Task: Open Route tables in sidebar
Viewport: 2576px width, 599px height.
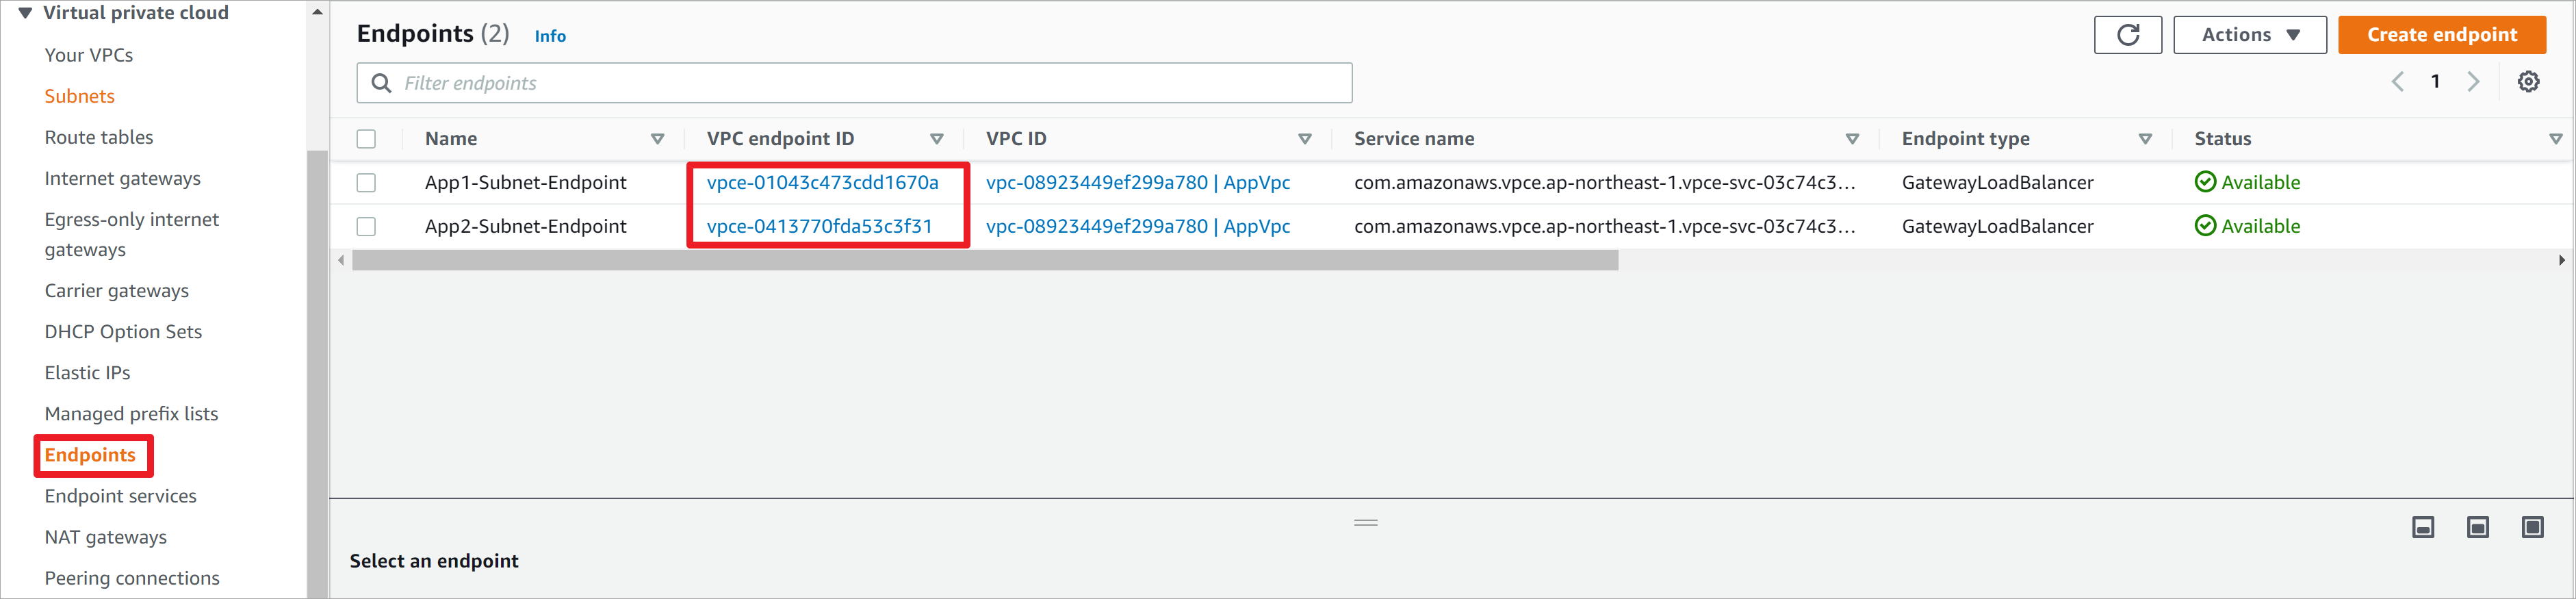Action: (x=99, y=137)
